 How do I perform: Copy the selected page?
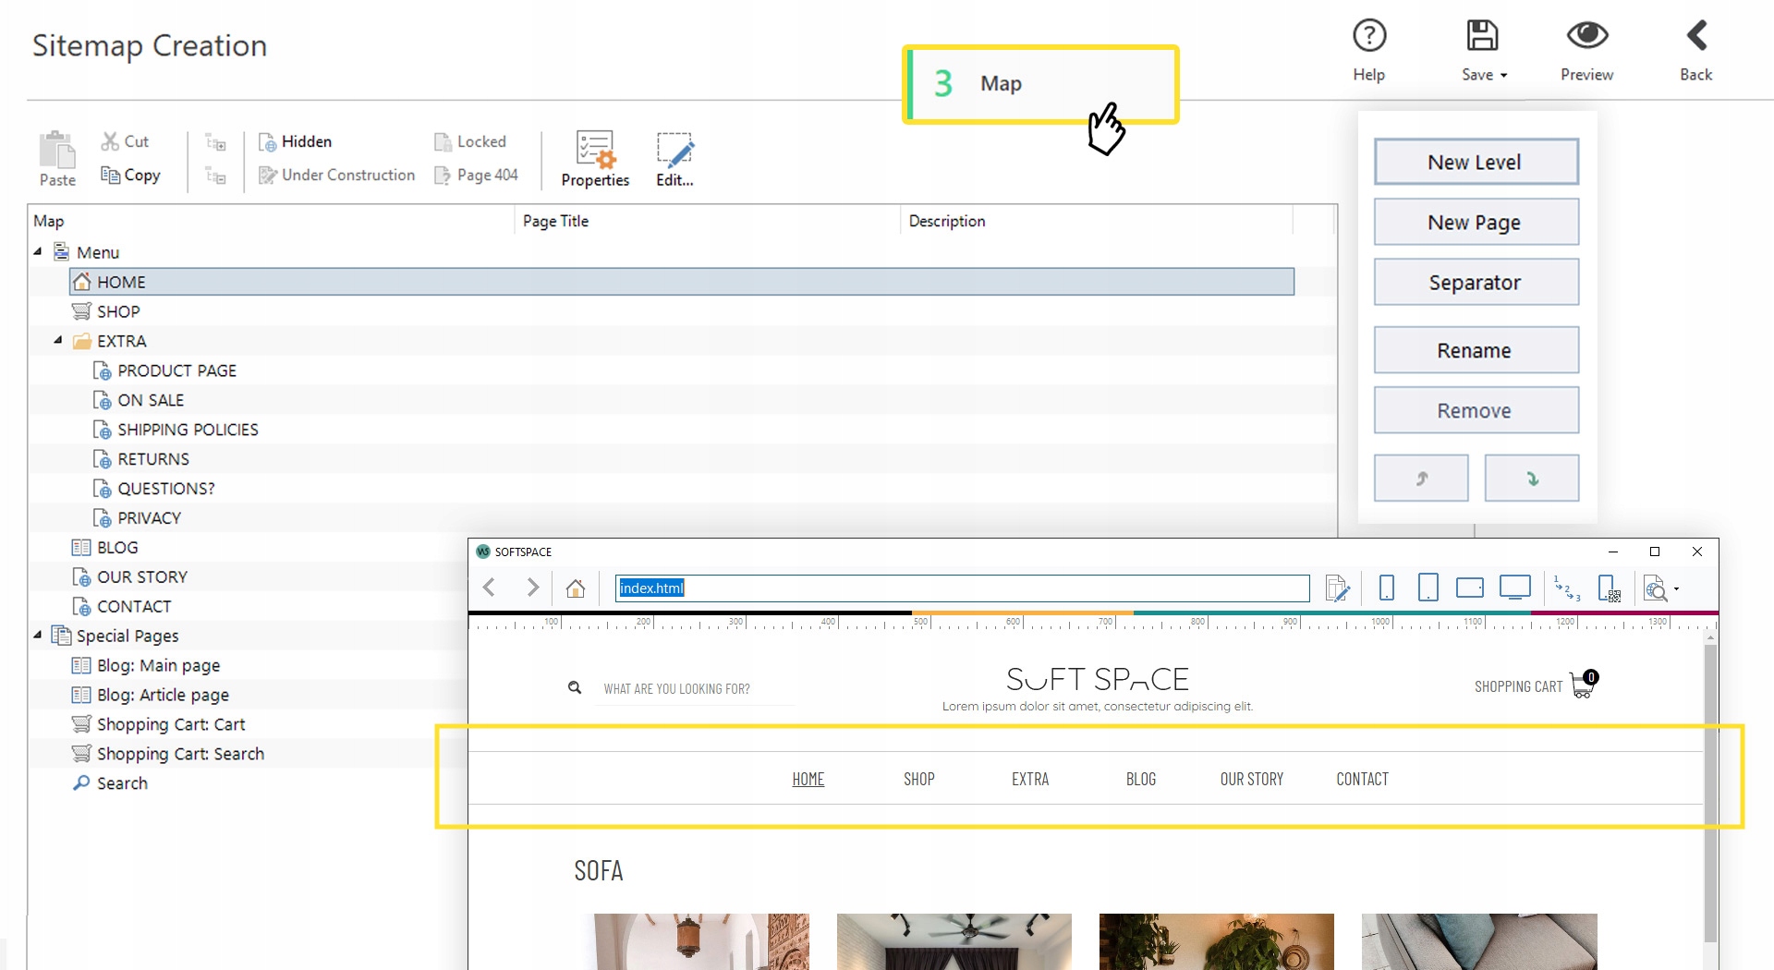[x=130, y=175]
